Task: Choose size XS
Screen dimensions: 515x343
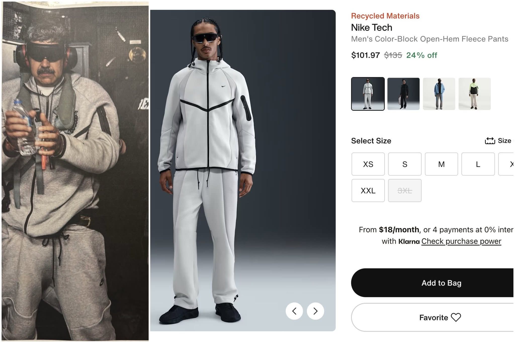Action: tap(368, 164)
